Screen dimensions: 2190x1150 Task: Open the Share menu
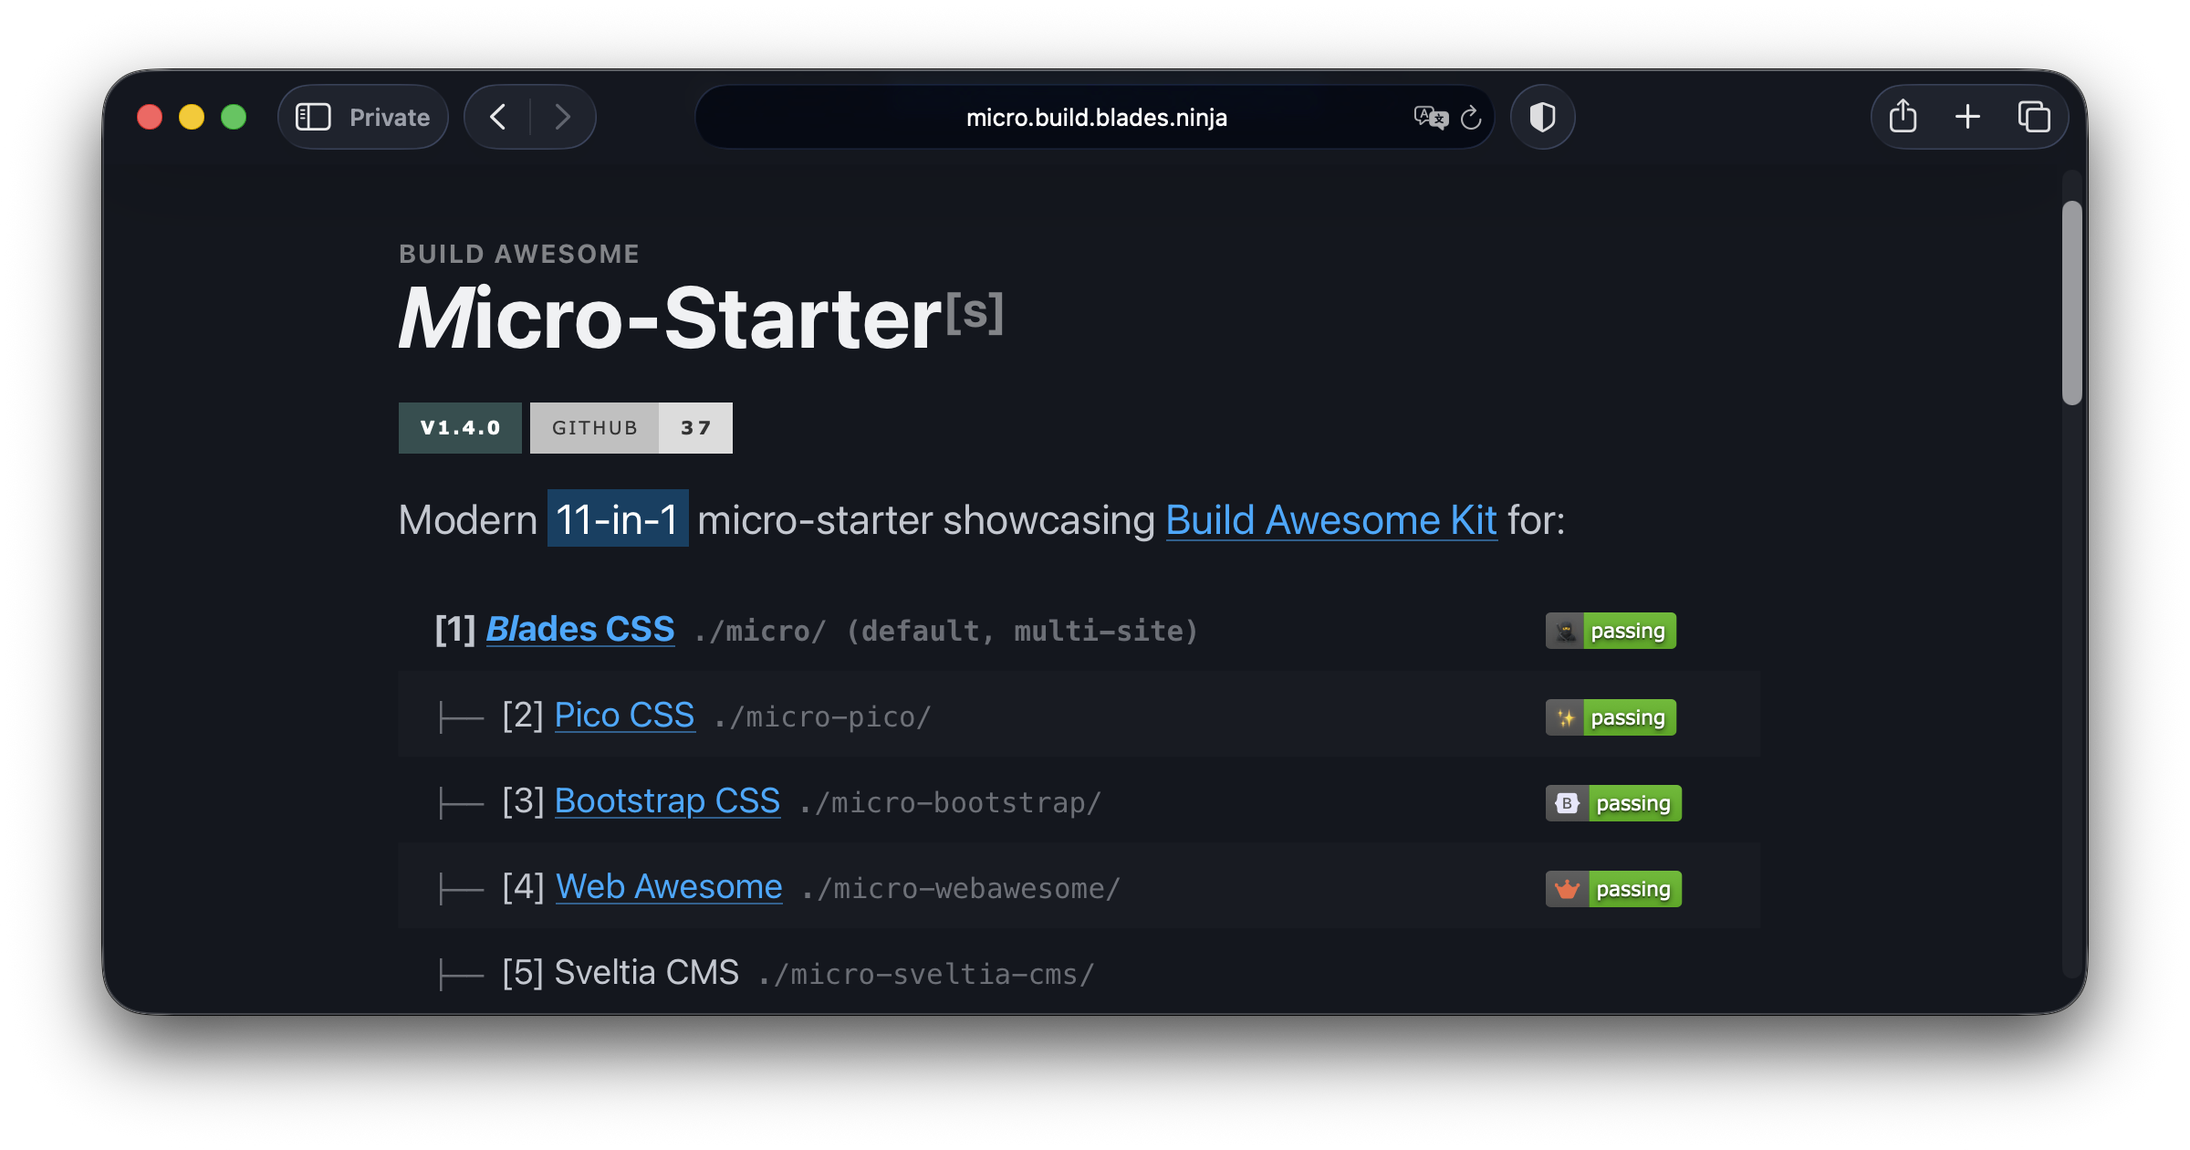point(1903,117)
